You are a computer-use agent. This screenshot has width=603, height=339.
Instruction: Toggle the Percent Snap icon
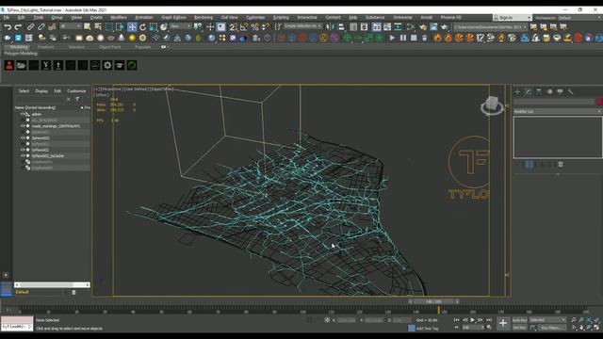click(254, 27)
